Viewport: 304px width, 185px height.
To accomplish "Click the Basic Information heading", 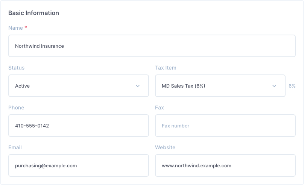I will coord(33,13).
